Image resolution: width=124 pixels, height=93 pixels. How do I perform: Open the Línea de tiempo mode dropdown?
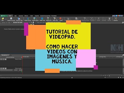[11, 57]
